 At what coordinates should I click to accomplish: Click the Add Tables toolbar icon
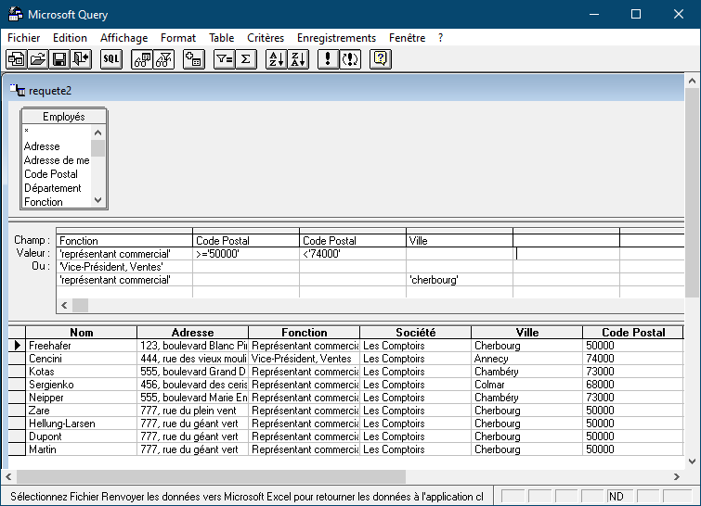tap(194, 59)
